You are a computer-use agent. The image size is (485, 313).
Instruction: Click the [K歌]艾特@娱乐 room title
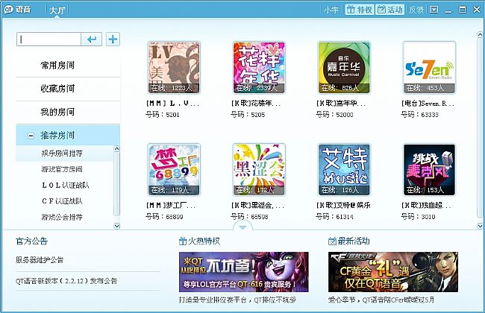[343, 205]
